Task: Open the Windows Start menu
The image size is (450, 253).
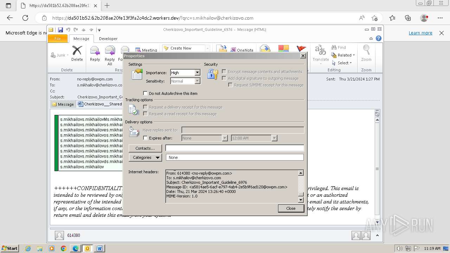Action: (9, 248)
